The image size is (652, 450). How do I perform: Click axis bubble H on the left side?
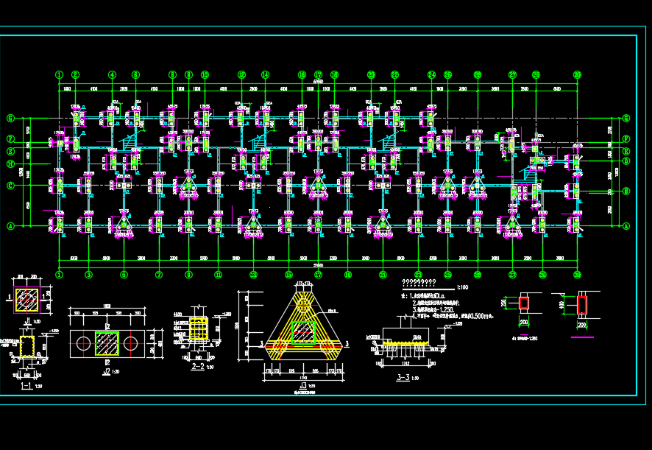click(11, 164)
